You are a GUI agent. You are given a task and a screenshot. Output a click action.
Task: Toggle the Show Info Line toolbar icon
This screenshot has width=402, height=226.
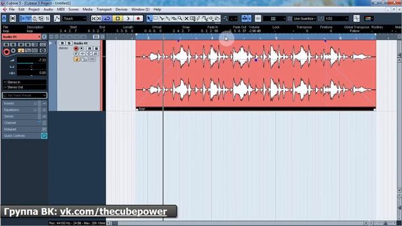click(x=28, y=18)
